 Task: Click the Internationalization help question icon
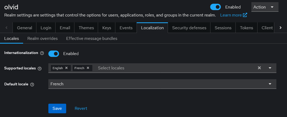click(x=42, y=53)
